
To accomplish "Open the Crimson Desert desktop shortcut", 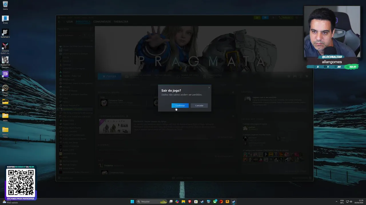I will click(x=5, y=90).
